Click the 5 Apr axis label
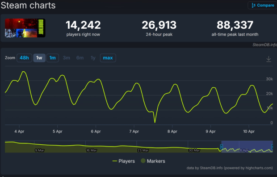 pyautogui.click(x=58, y=131)
